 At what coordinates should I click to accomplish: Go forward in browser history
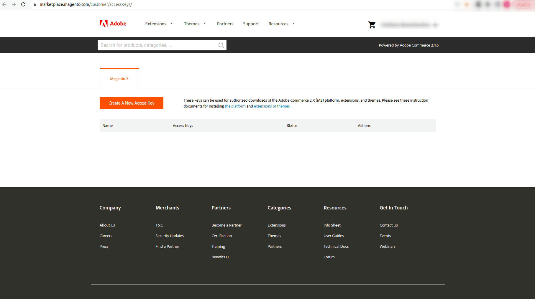[14, 4]
